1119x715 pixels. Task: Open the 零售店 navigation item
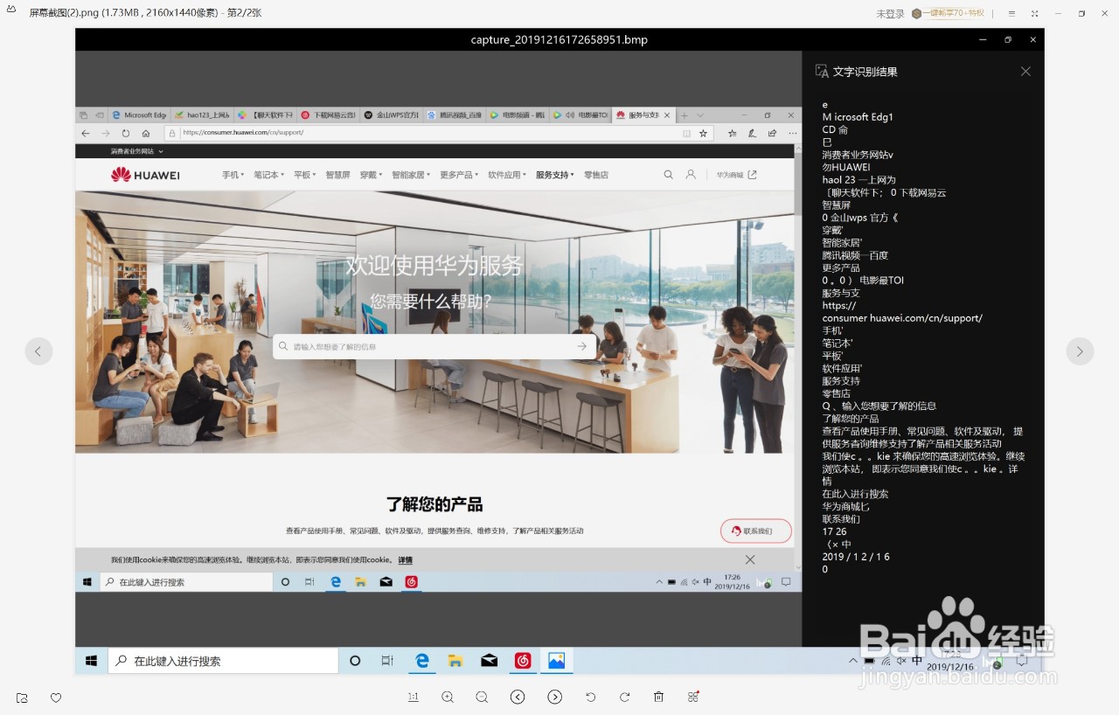click(596, 175)
